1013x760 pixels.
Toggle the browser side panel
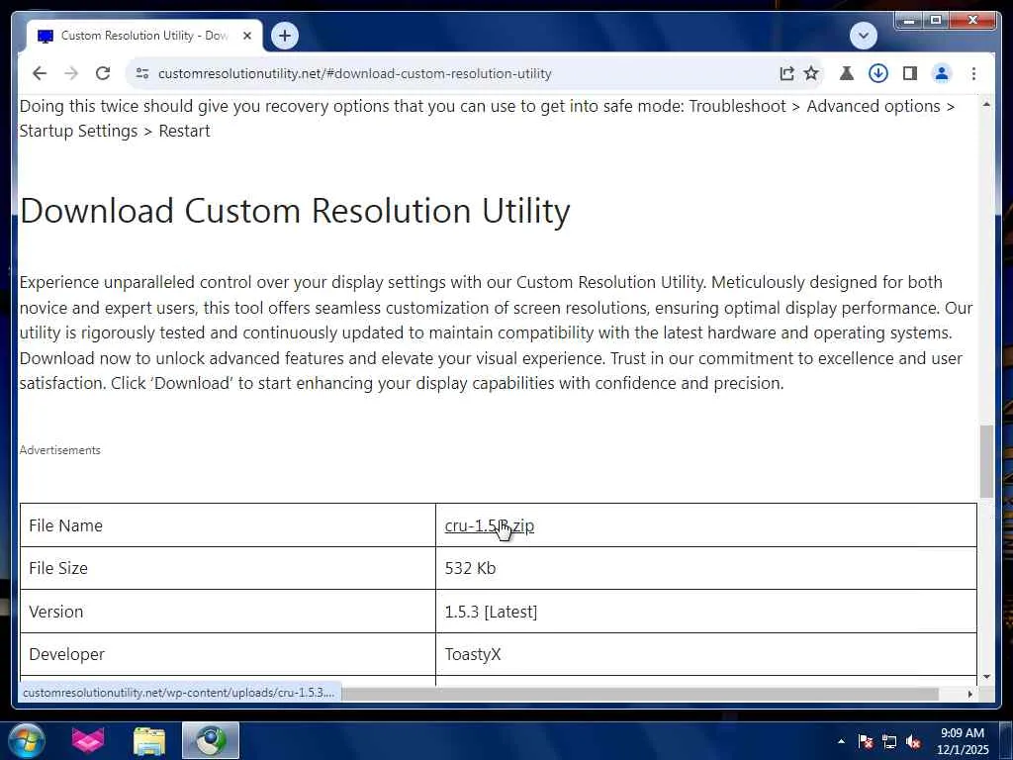pos(910,73)
